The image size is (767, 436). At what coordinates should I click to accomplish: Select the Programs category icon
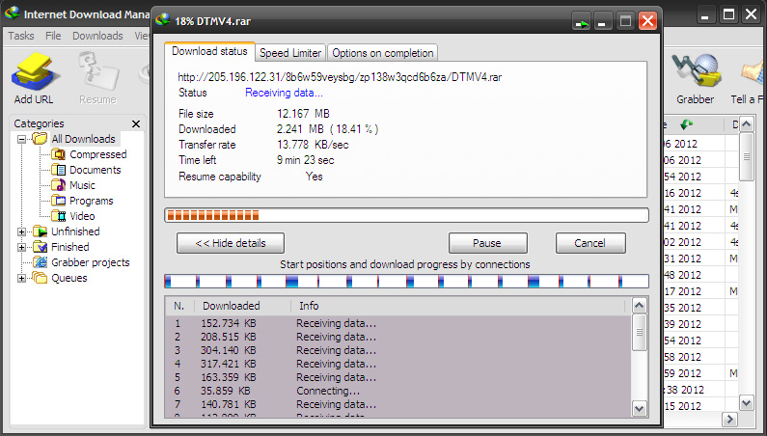(x=58, y=201)
